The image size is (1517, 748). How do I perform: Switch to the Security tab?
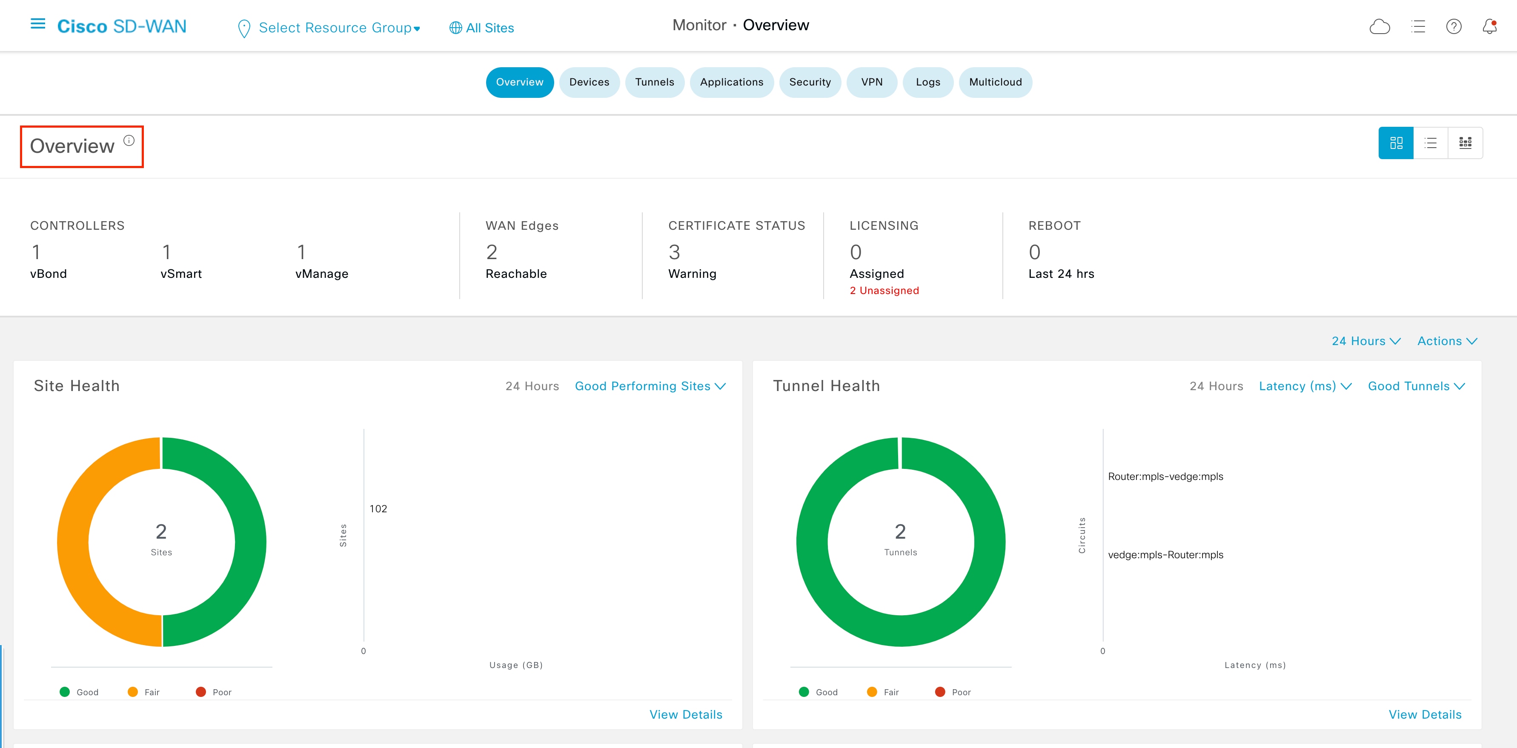810,83
